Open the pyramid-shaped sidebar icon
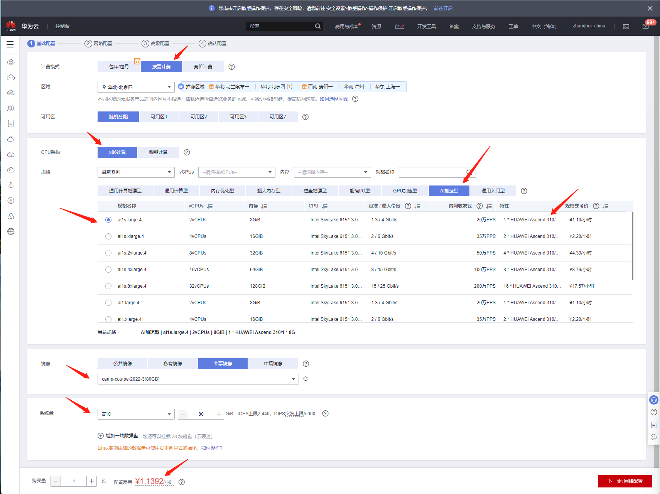Screen dimensions: 660x494 click(11, 185)
